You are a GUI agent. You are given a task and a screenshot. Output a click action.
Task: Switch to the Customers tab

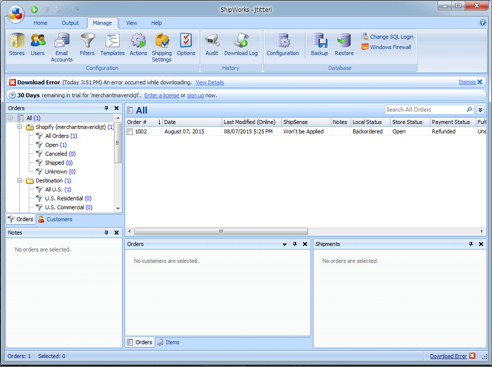(55, 219)
